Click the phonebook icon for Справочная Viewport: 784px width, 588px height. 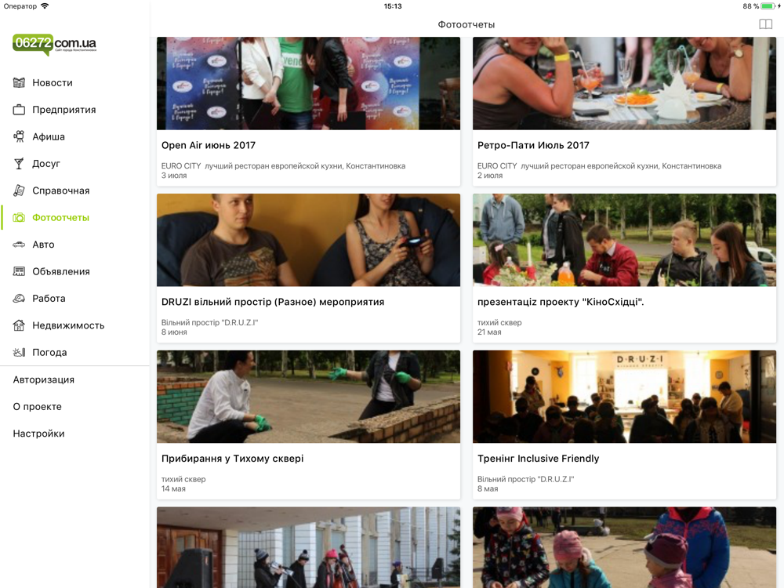tap(19, 191)
